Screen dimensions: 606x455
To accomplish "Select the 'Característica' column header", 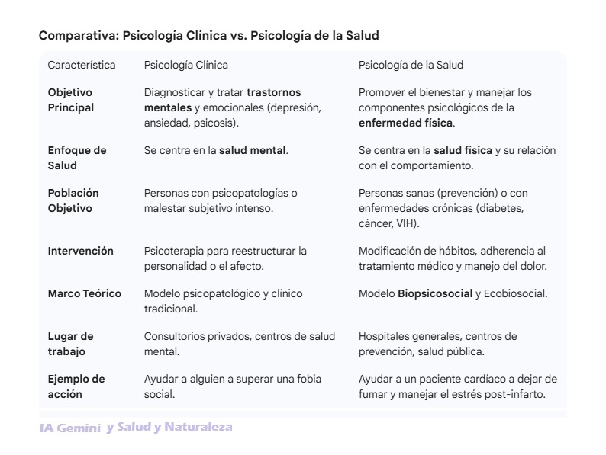I will pyautogui.click(x=82, y=65).
